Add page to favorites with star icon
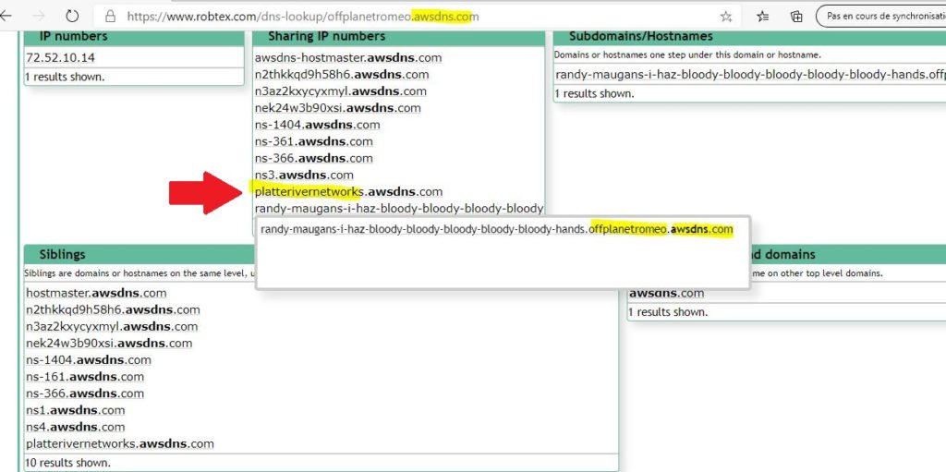Image resolution: width=946 pixels, height=472 pixels. coord(726,17)
